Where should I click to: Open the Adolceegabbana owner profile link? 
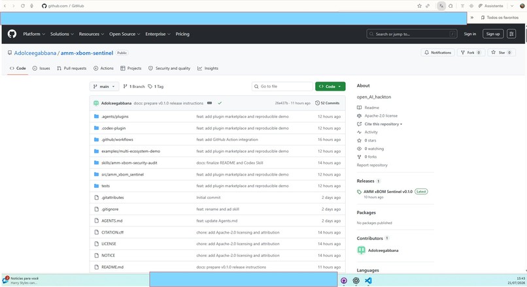click(35, 53)
